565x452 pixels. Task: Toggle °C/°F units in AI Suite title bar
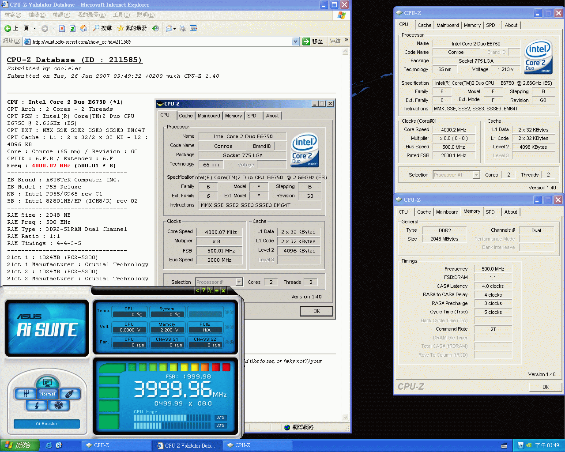210,290
